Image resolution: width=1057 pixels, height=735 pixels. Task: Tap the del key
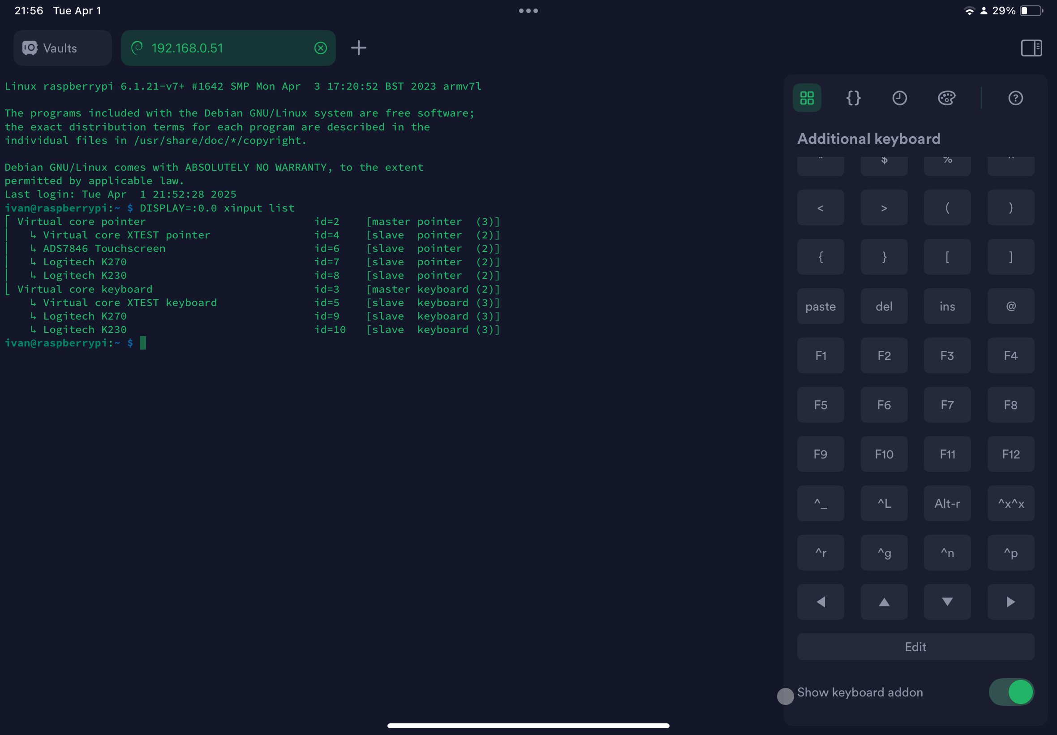coord(884,306)
